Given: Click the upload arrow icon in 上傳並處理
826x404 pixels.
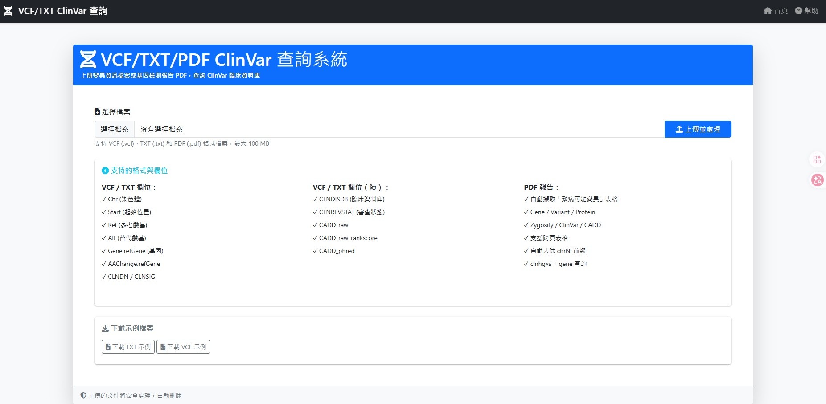Looking at the screenshot, I should (x=679, y=129).
